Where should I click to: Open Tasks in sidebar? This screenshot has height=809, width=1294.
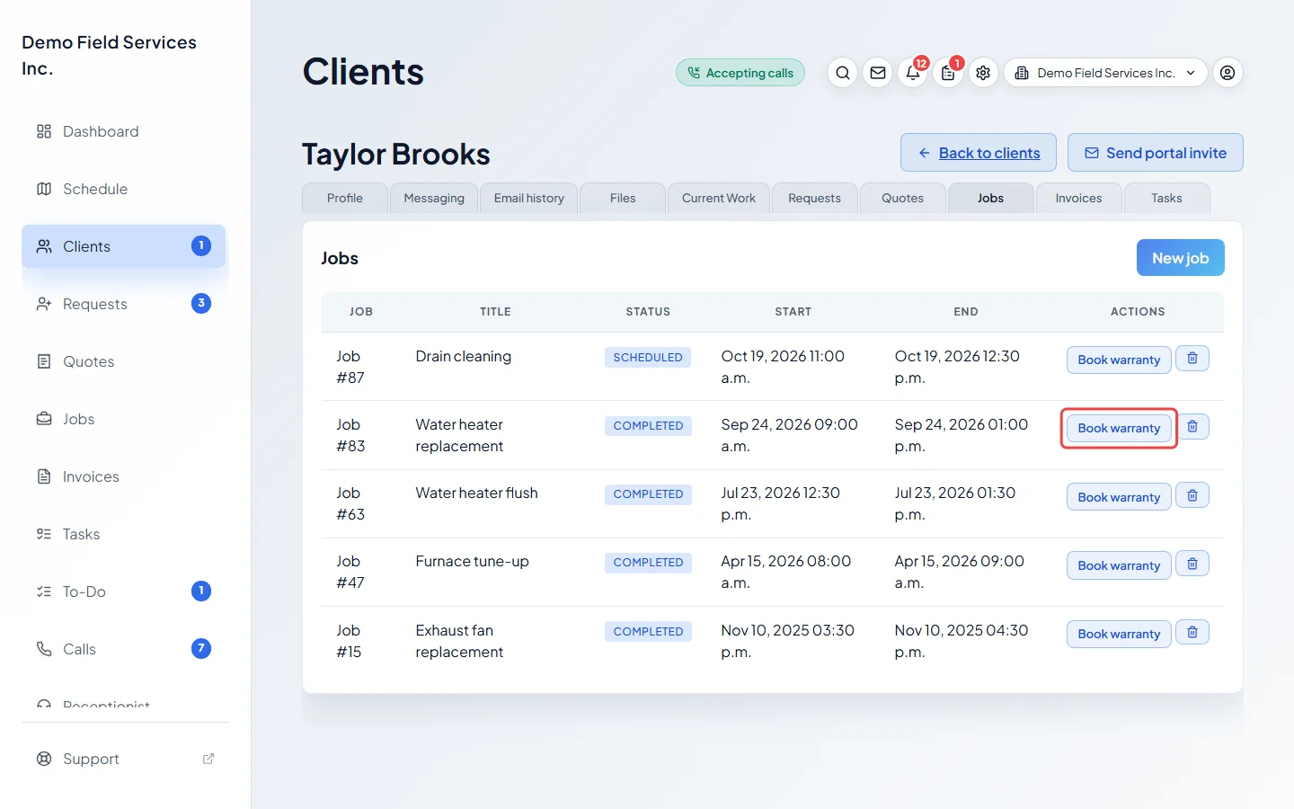click(124, 534)
